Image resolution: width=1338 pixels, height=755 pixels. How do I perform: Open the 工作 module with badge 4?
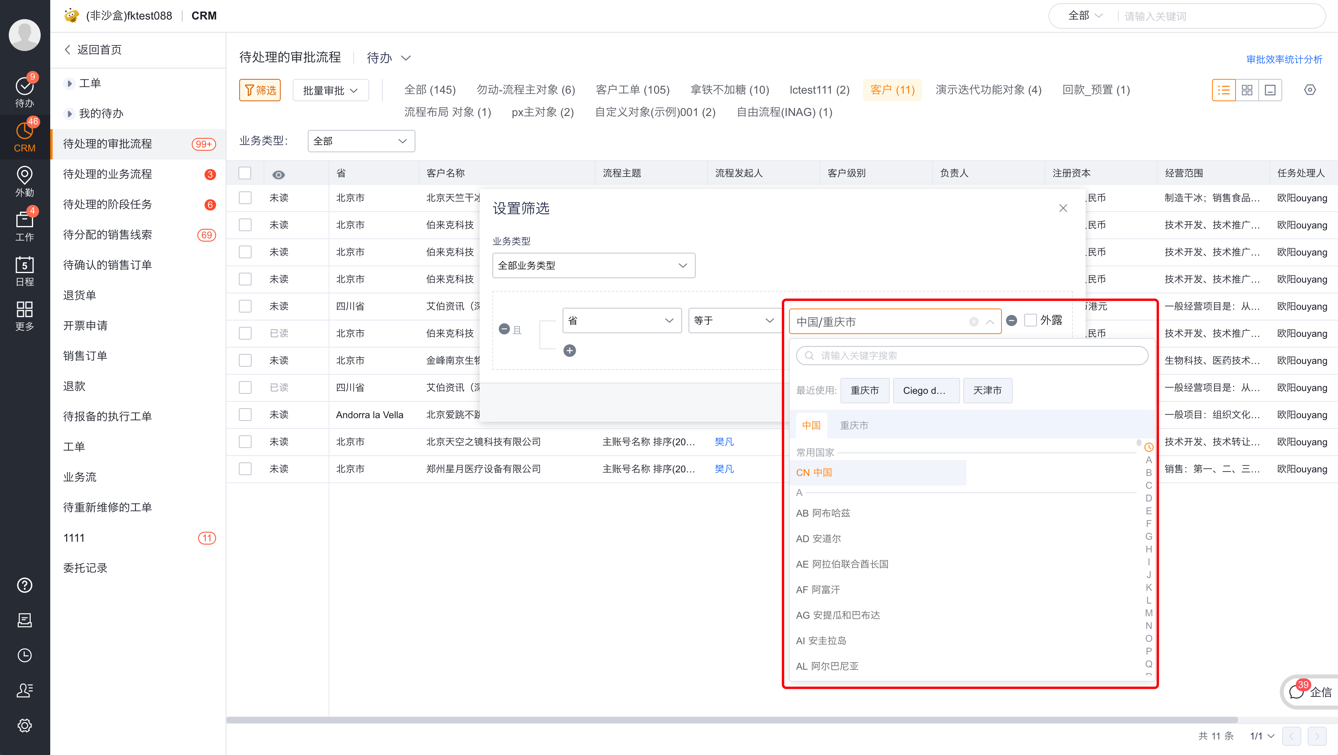point(24,227)
